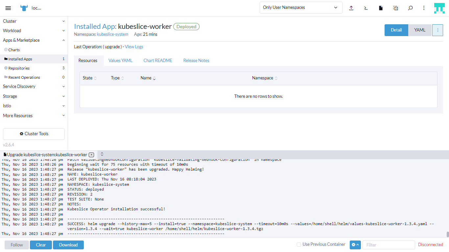Close the Upgrade kubeslice-worker log tab

coord(91,155)
